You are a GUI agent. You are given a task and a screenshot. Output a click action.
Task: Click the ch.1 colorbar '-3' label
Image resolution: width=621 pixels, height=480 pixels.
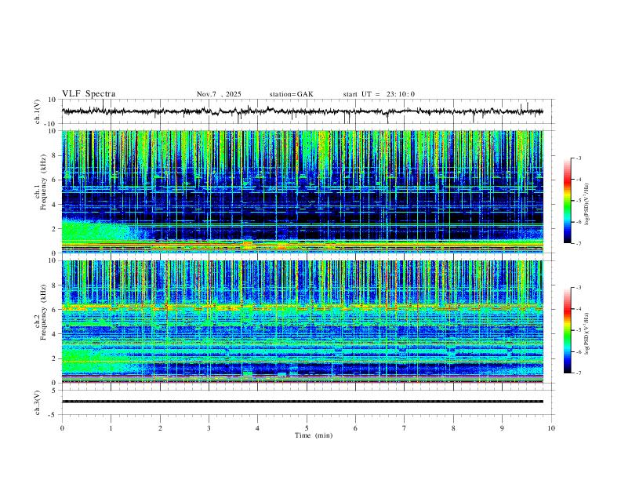pos(578,158)
